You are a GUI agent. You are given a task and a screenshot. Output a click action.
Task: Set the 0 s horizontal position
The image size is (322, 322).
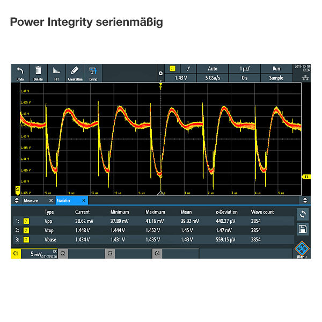click(245, 78)
